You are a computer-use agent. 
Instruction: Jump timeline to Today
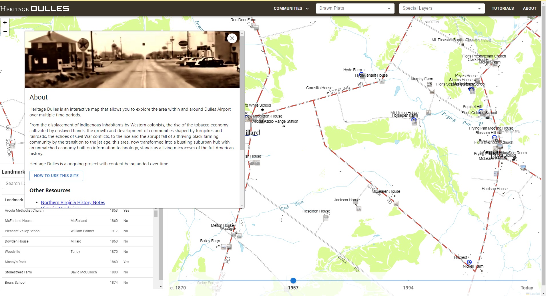coord(527,288)
